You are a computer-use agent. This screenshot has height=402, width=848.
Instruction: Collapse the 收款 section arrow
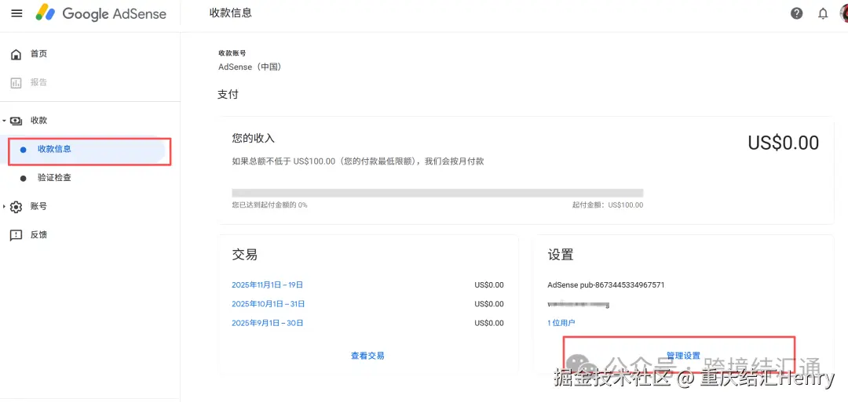[5, 121]
